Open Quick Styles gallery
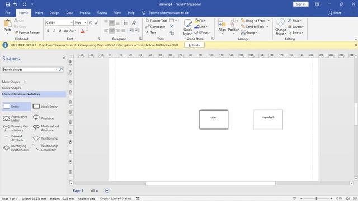Image resolution: width=358 pixels, height=201 pixels. coord(188,27)
